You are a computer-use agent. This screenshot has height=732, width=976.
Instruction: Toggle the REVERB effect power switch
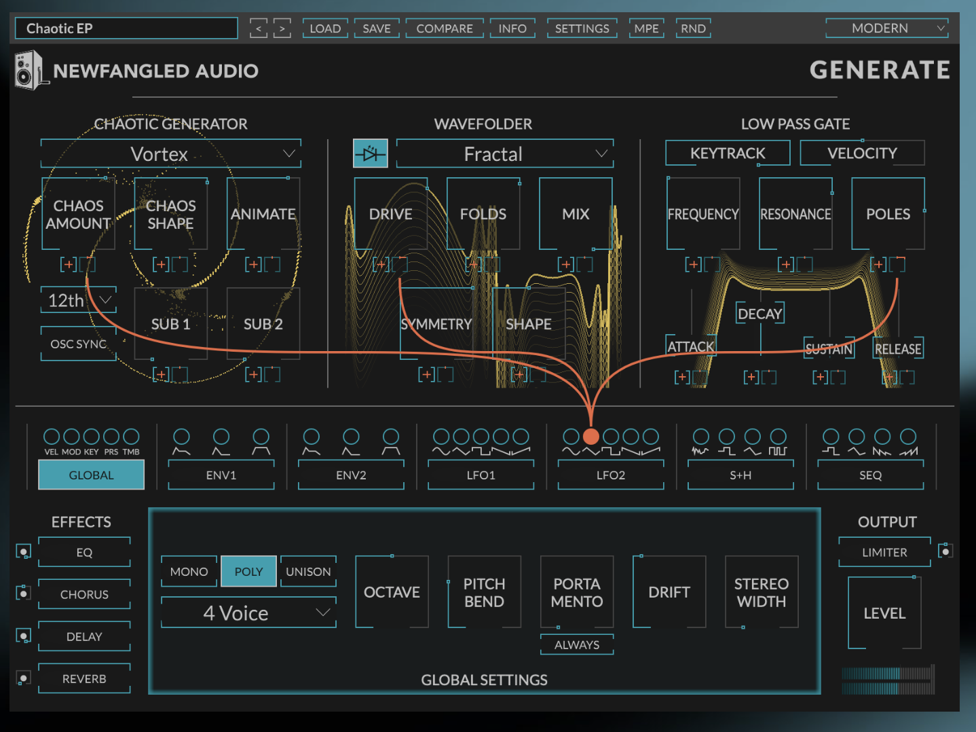coord(24,678)
